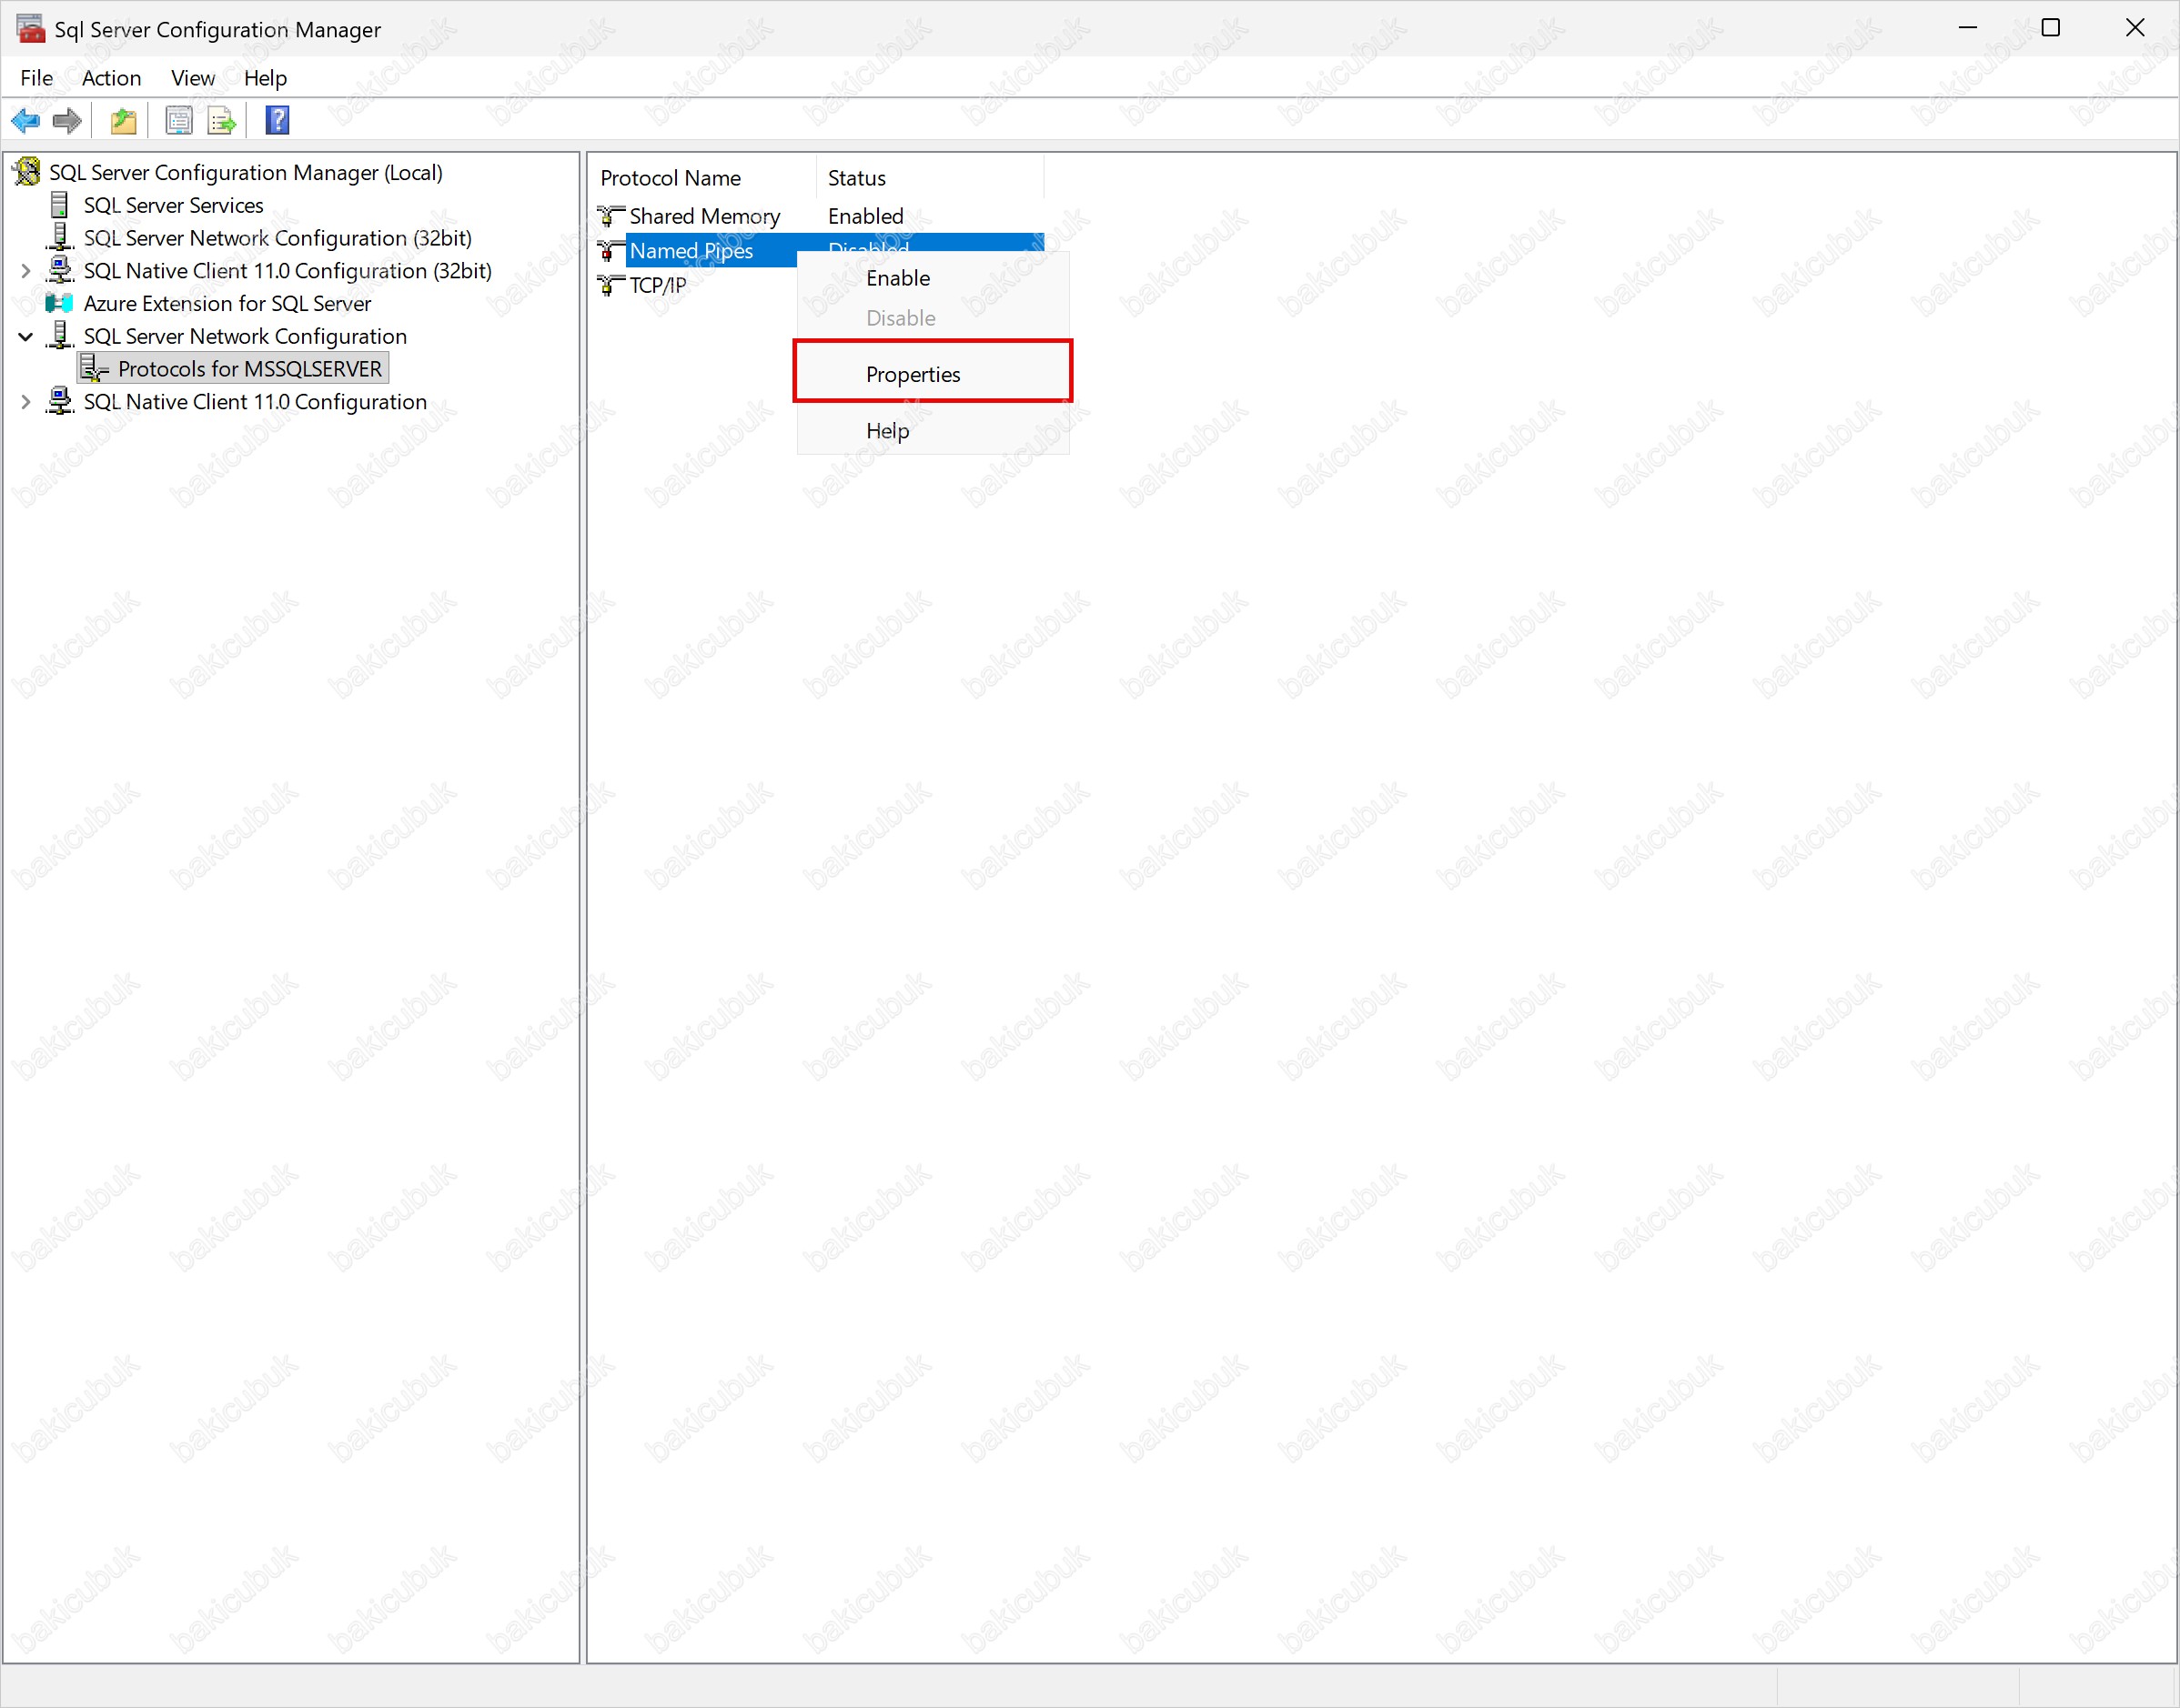The height and width of the screenshot is (1708, 2180).
Task: Select Azure Extension for SQL Server node
Action: (227, 304)
